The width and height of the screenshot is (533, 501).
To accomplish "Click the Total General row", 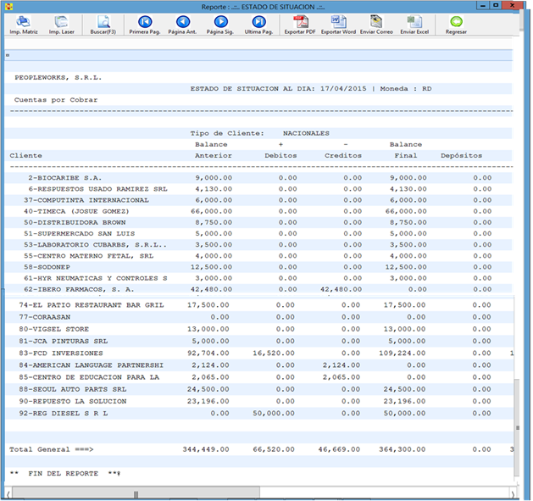I will [51, 448].
